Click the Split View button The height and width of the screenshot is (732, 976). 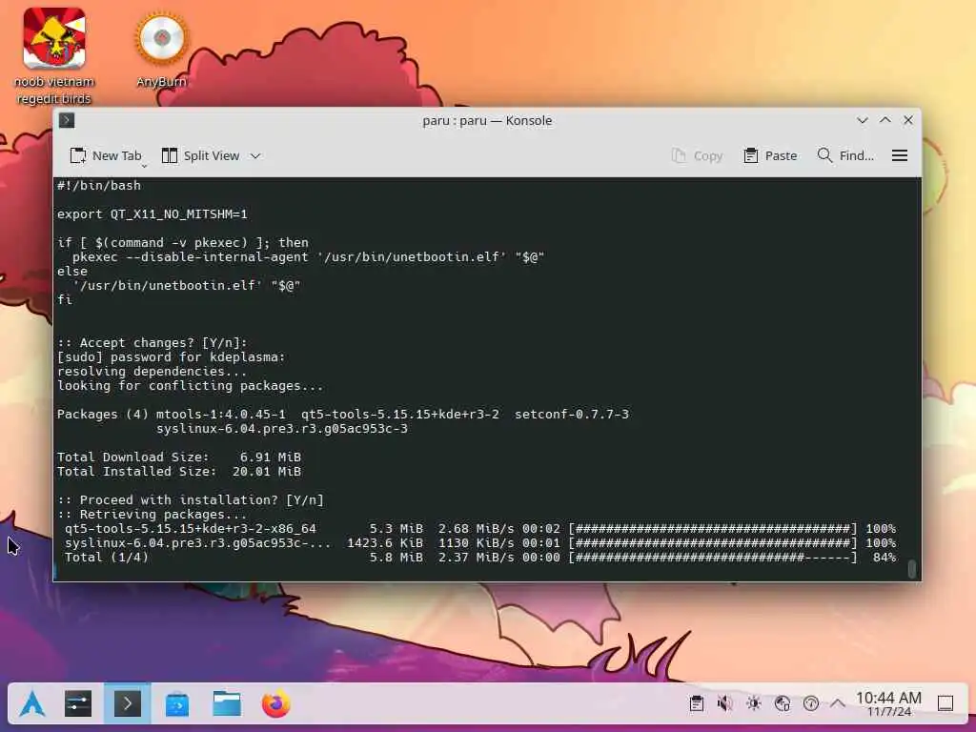[x=200, y=155]
